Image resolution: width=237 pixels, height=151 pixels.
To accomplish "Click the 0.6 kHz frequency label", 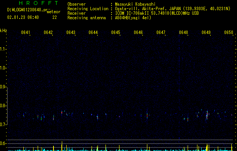I will point(3,143).
